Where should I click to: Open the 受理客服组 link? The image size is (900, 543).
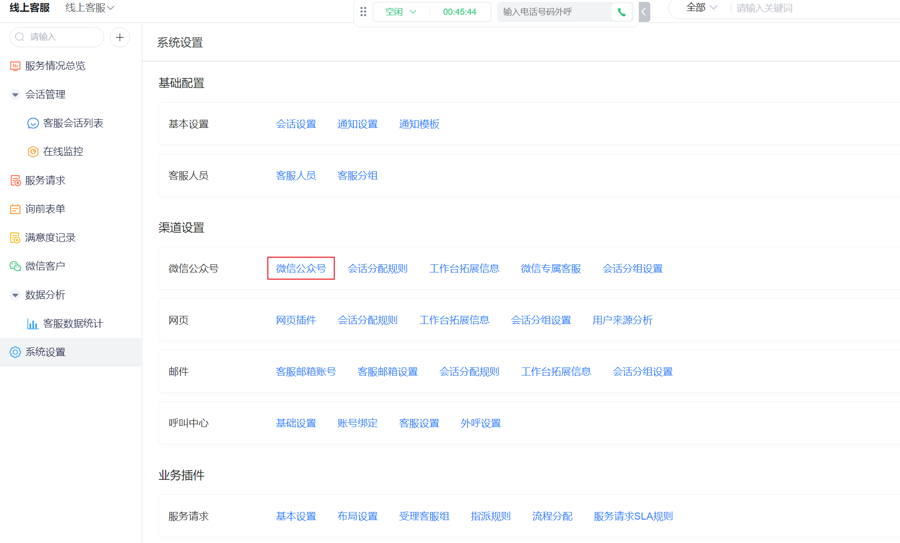point(424,516)
